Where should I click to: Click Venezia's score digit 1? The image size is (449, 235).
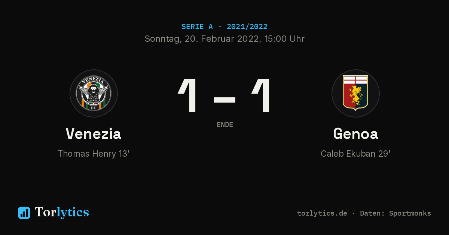(188, 95)
